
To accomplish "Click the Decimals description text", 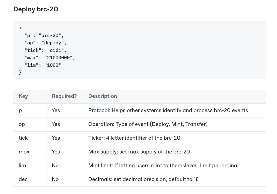I will pyautogui.click(x=143, y=179).
